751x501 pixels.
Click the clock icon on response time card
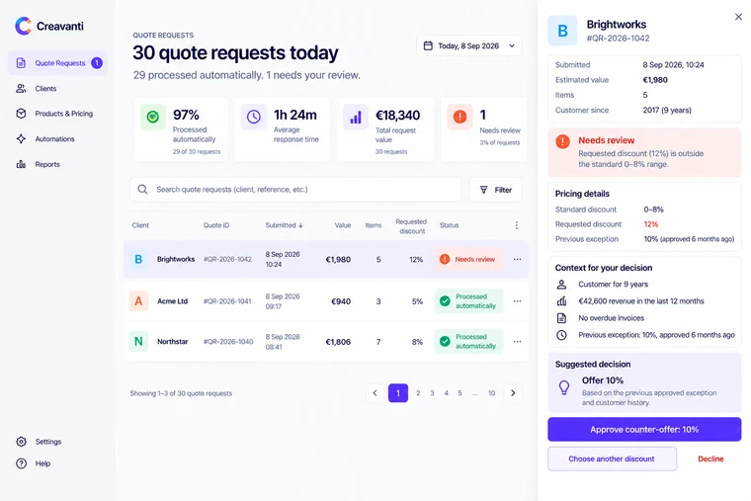(x=254, y=117)
